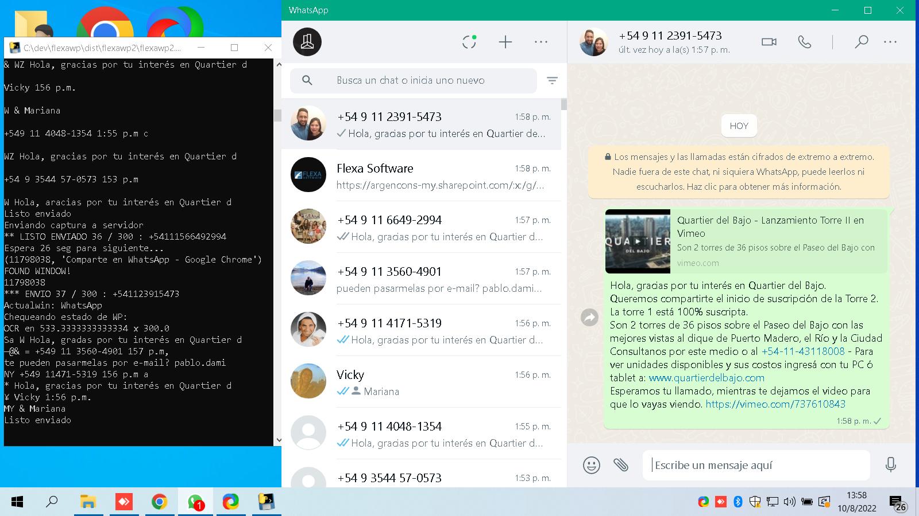Image resolution: width=919 pixels, height=516 pixels.
Task: Play the Quartier del Bajo video thumbnail
Action: [x=638, y=241]
